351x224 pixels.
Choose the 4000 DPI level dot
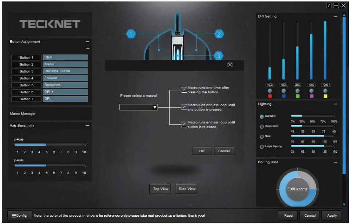click(311, 91)
